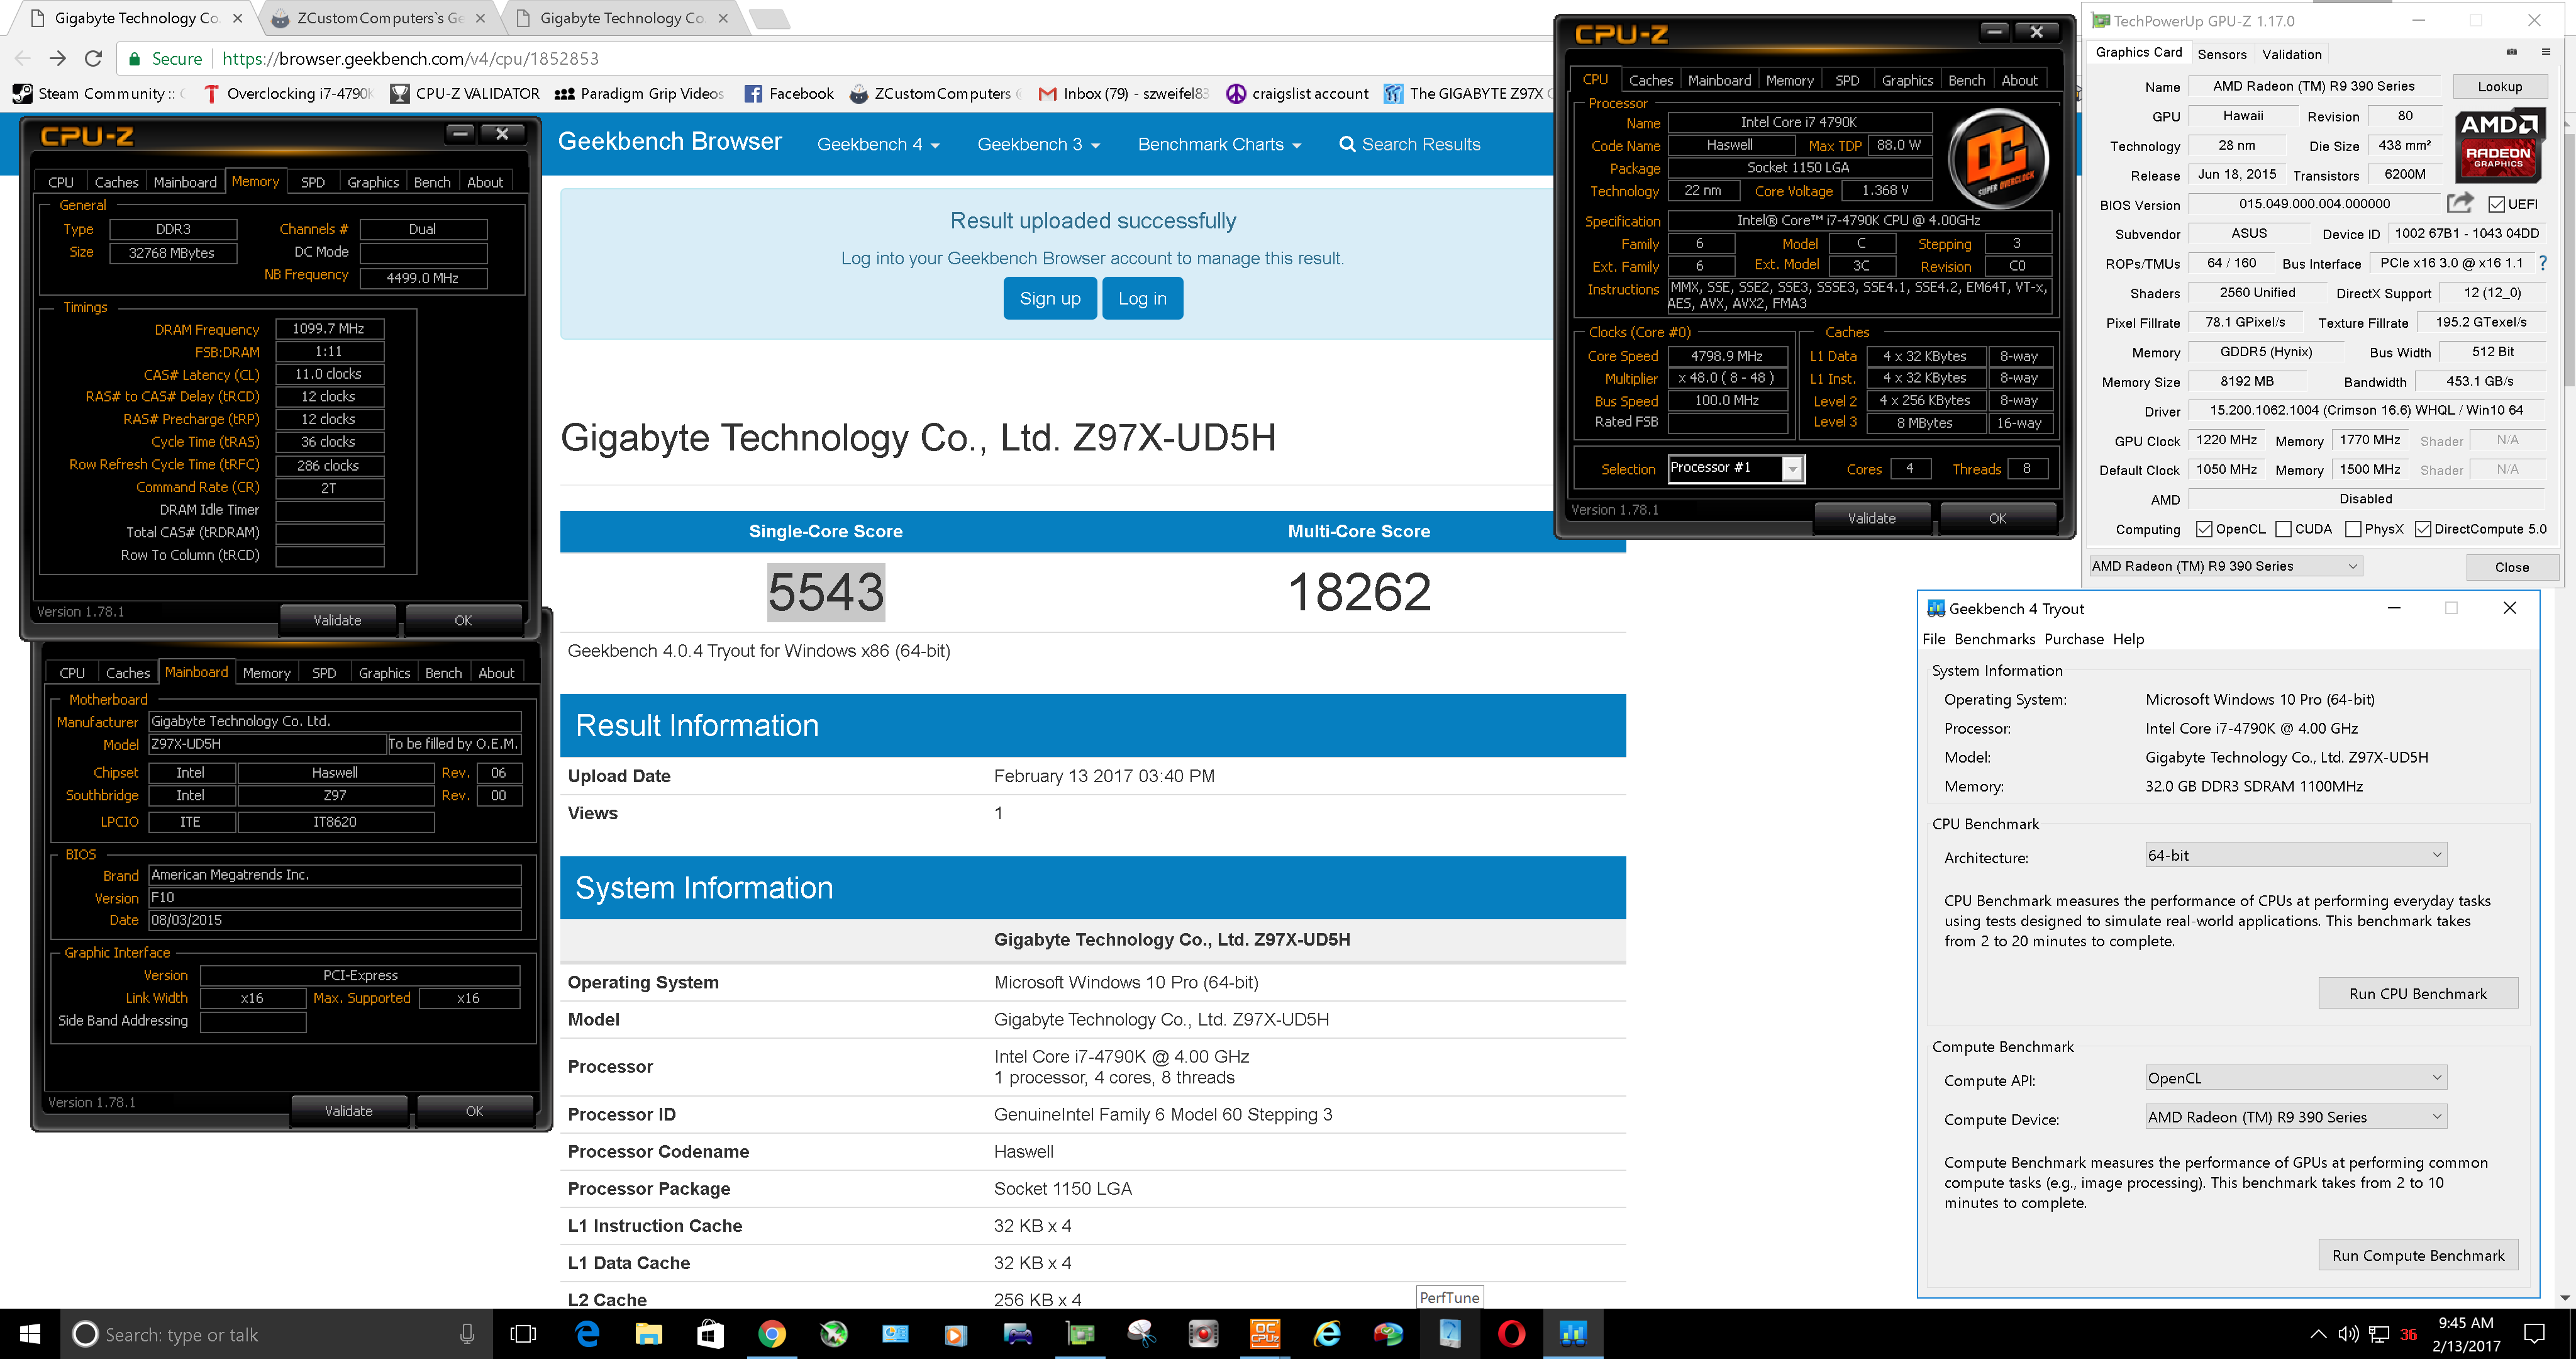Open the GPU-Z graphics card selector dropdown
Screen dimensions: 2576x1359
pyautogui.click(x=2226, y=566)
